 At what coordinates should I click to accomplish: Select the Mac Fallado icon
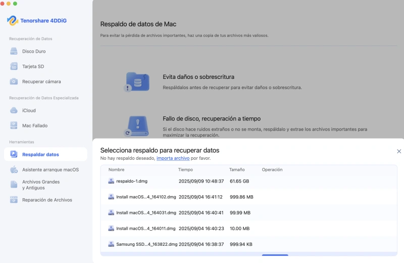(14, 125)
